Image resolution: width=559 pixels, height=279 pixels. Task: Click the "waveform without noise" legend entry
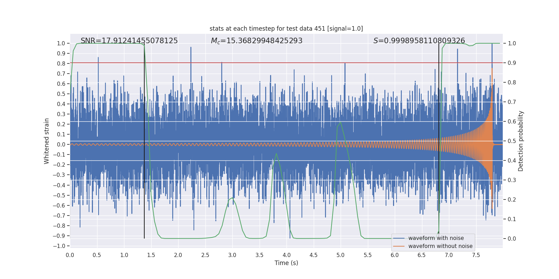point(441,246)
